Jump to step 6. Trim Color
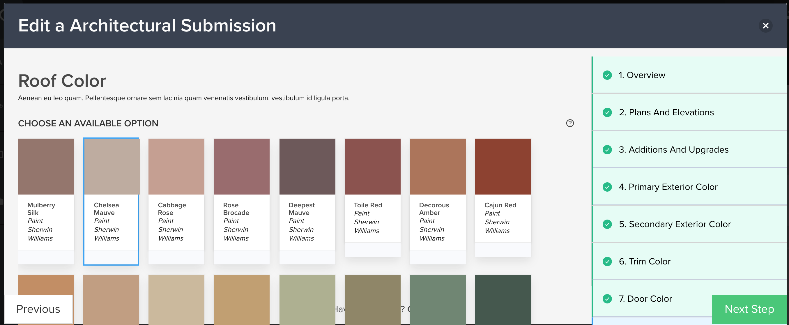The width and height of the screenshot is (789, 325). pos(644,262)
